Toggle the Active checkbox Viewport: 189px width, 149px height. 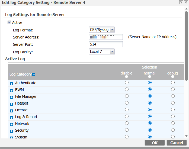point(9,22)
